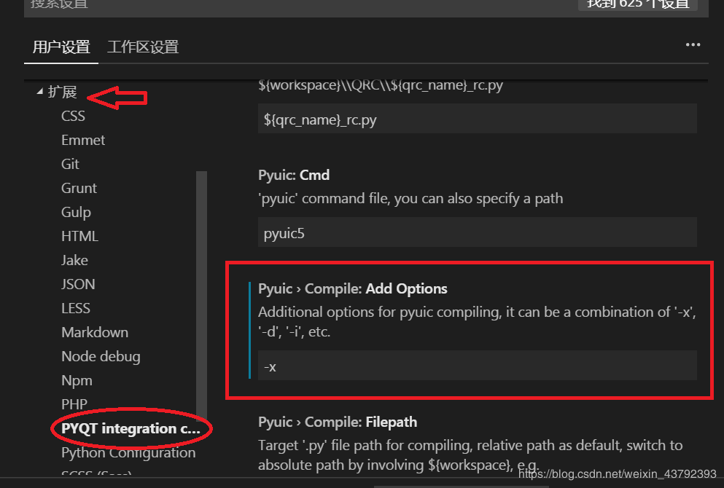Click the Pyuic Cmd input field
724x488 pixels.
pyautogui.click(x=478, y=232)
